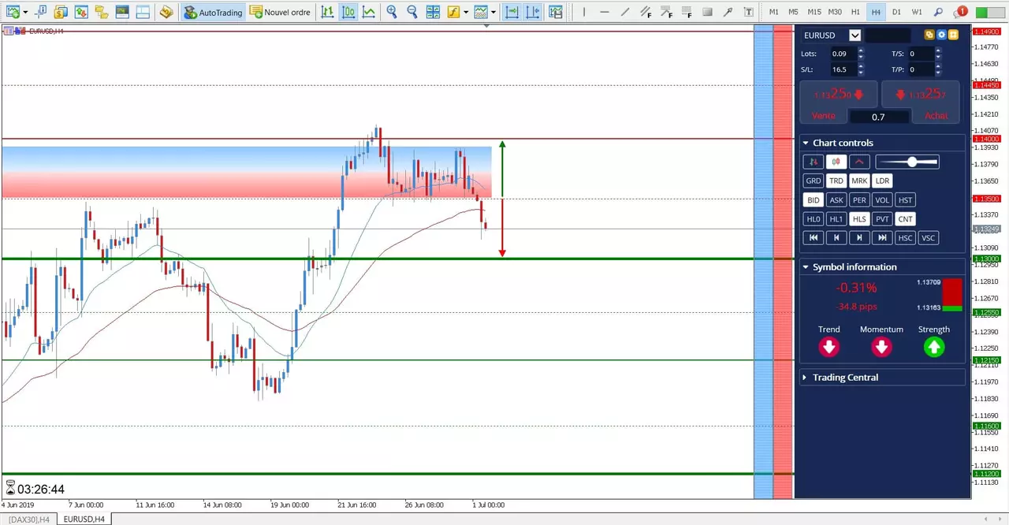Open the EURUSD symbol dropdown
Image resolution: width=1009 pixels, height=525 pixels.
click(854, 35)
